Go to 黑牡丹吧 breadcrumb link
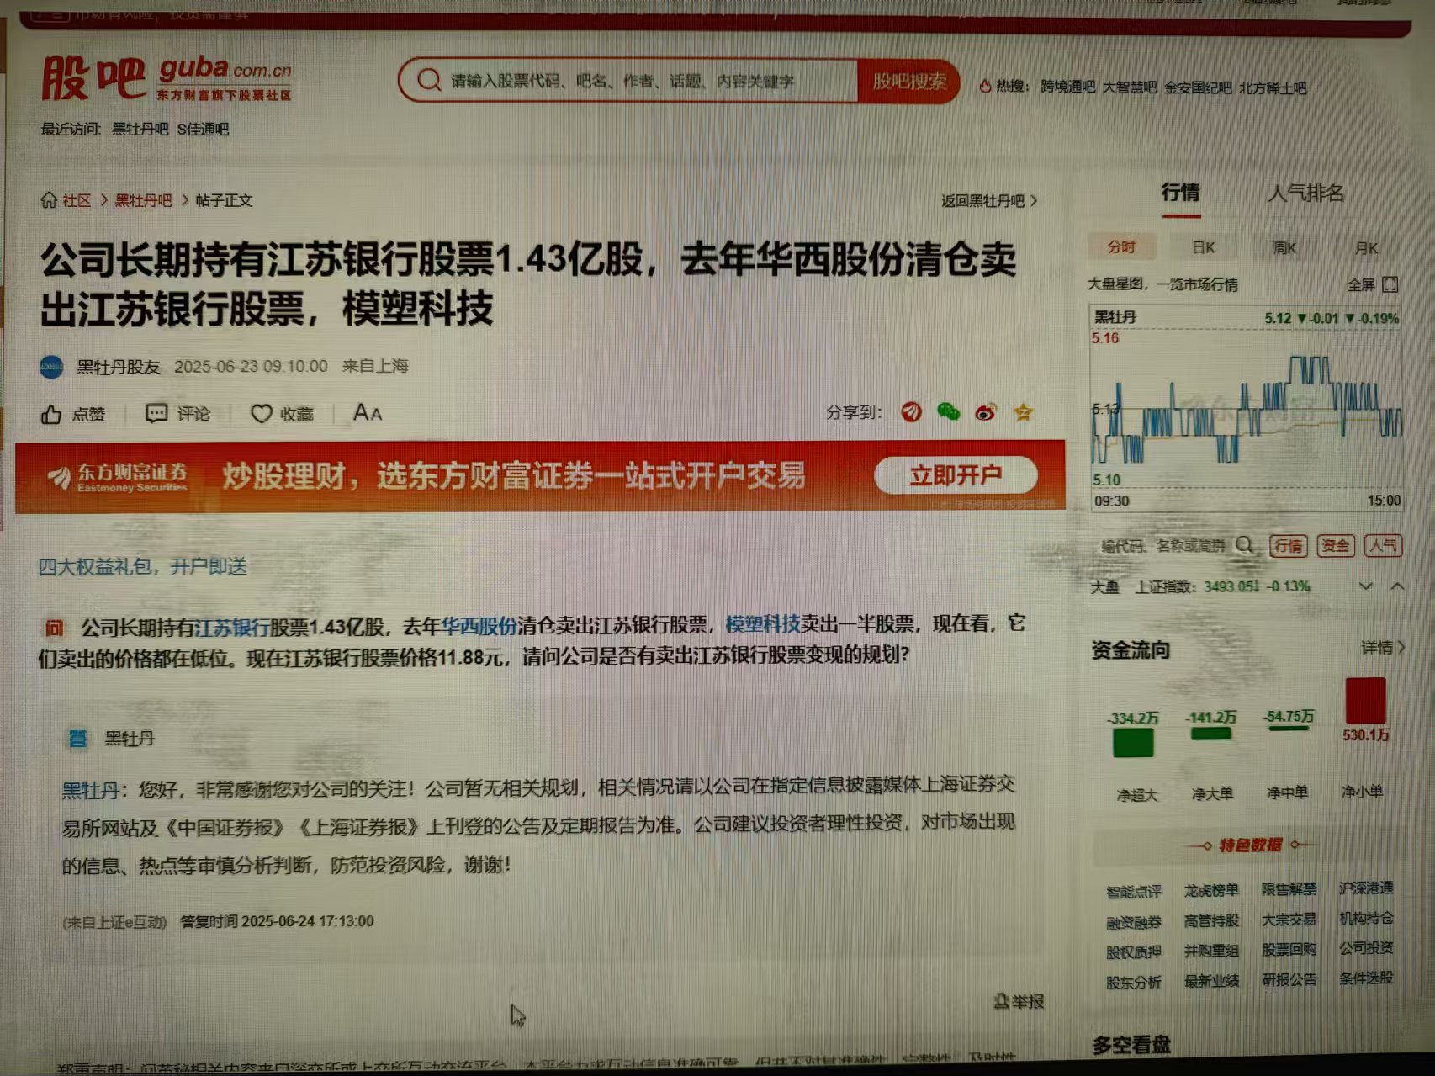This screenshot has width=1435, height=1076. click(x=143, y=200)
